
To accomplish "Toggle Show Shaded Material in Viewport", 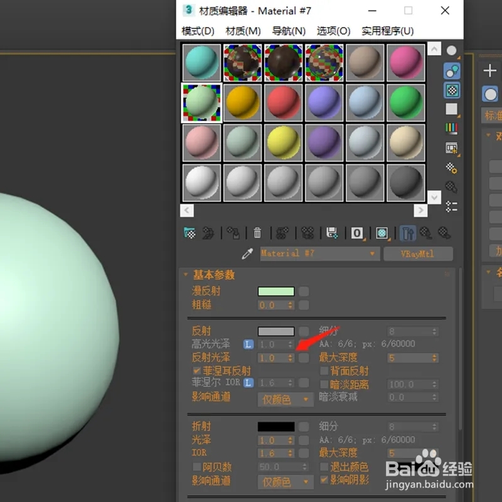I will pos(382,233).
